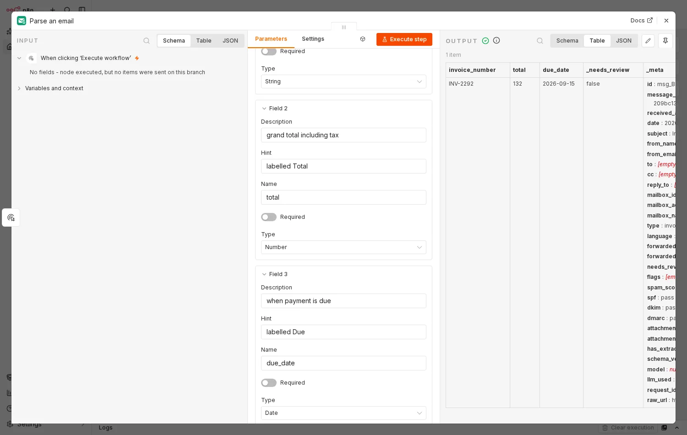Click the Parse an email node icon
Viewport: 687px width, 435px height.
pos(22,21)
